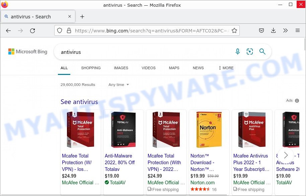Open Norton Download link

pyautogui.click(x=202, y=163)
